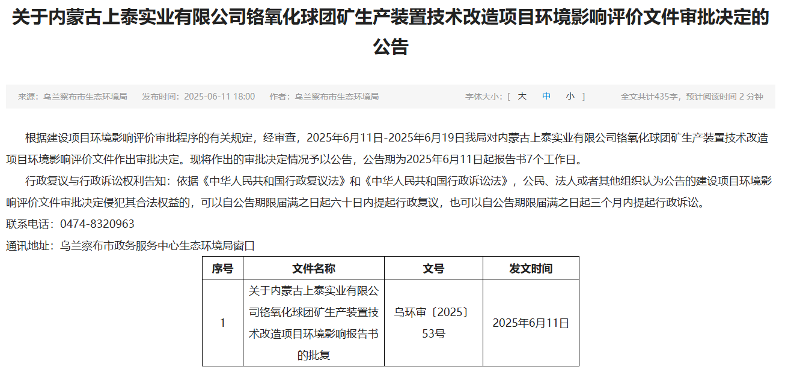Viewport: 788px width, 370px height.
Task: Set font size to 小 (small)
Action: tap(570, 97)
